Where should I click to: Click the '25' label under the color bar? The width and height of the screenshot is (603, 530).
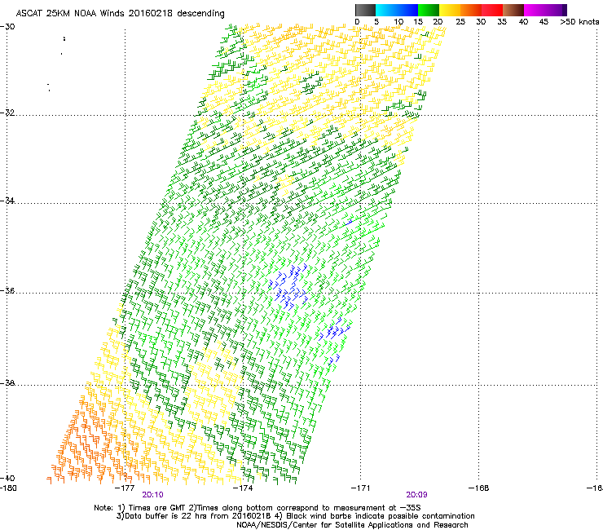(x=460, y=22)
